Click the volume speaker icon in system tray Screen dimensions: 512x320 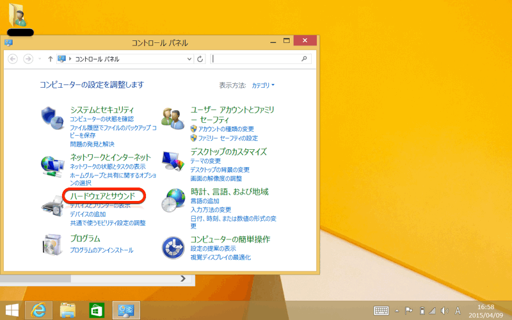(x=444, y=311)
